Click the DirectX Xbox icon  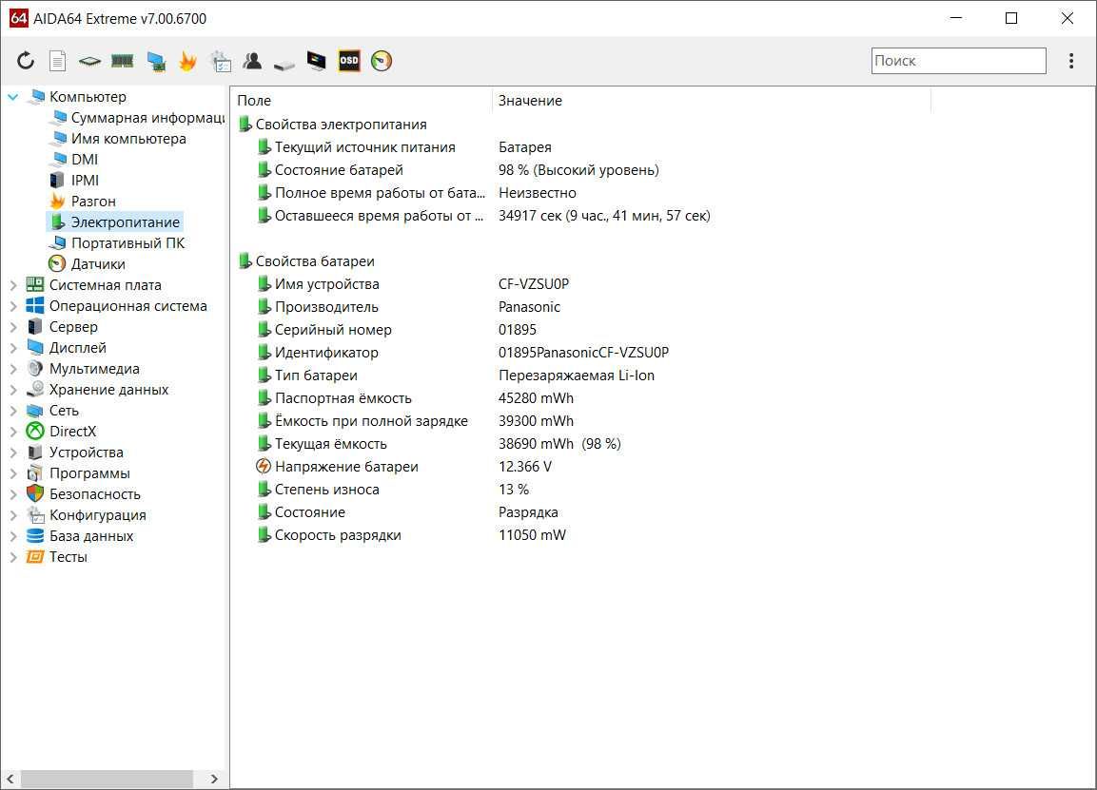click(35, 432)
